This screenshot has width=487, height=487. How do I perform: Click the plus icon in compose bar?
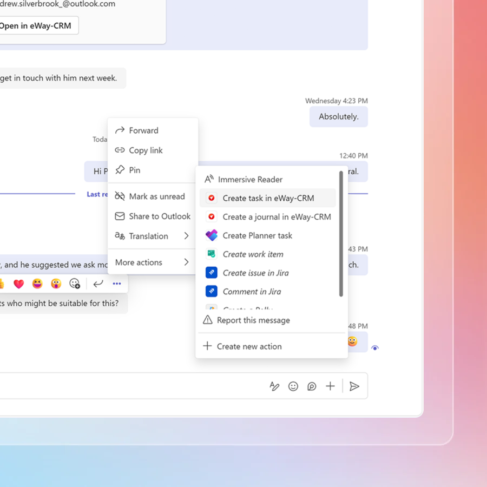click(330, 386)
